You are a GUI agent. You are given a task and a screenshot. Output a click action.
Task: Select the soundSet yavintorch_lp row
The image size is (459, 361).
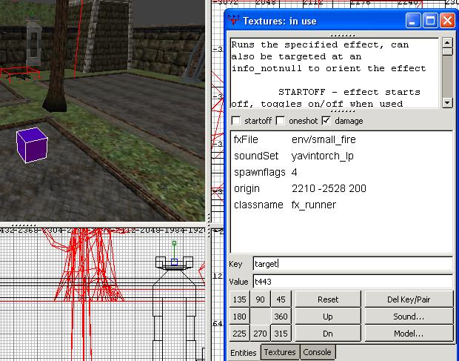(x=341, y=156)
